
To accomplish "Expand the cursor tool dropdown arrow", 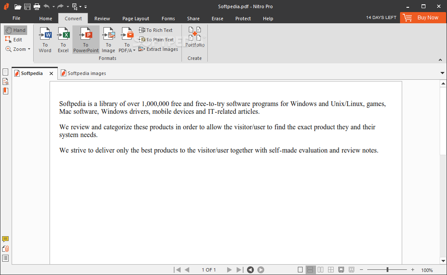I will [81, 6].
